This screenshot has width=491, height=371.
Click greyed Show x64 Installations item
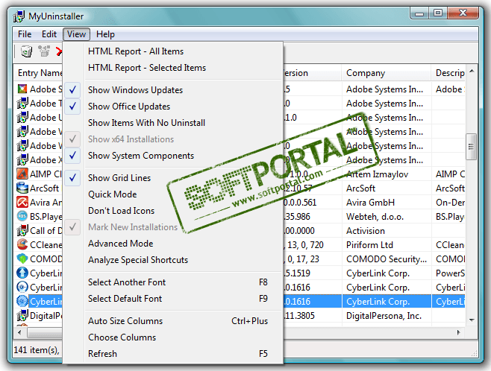172,139
